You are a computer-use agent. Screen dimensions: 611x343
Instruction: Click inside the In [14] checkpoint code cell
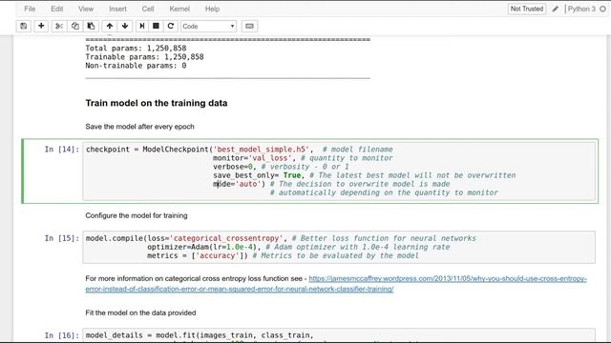pyautogui.click(x=339, y=171)
